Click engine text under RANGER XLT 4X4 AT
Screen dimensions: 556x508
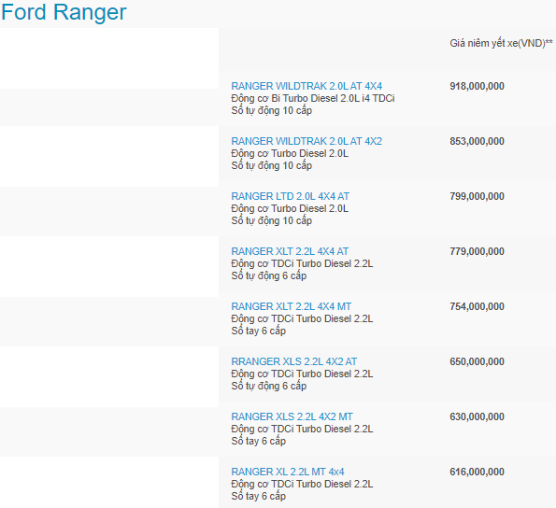coord(302,264)
